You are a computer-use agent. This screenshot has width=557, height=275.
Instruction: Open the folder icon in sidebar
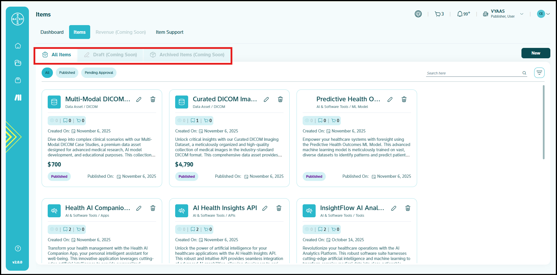point(18,63)
